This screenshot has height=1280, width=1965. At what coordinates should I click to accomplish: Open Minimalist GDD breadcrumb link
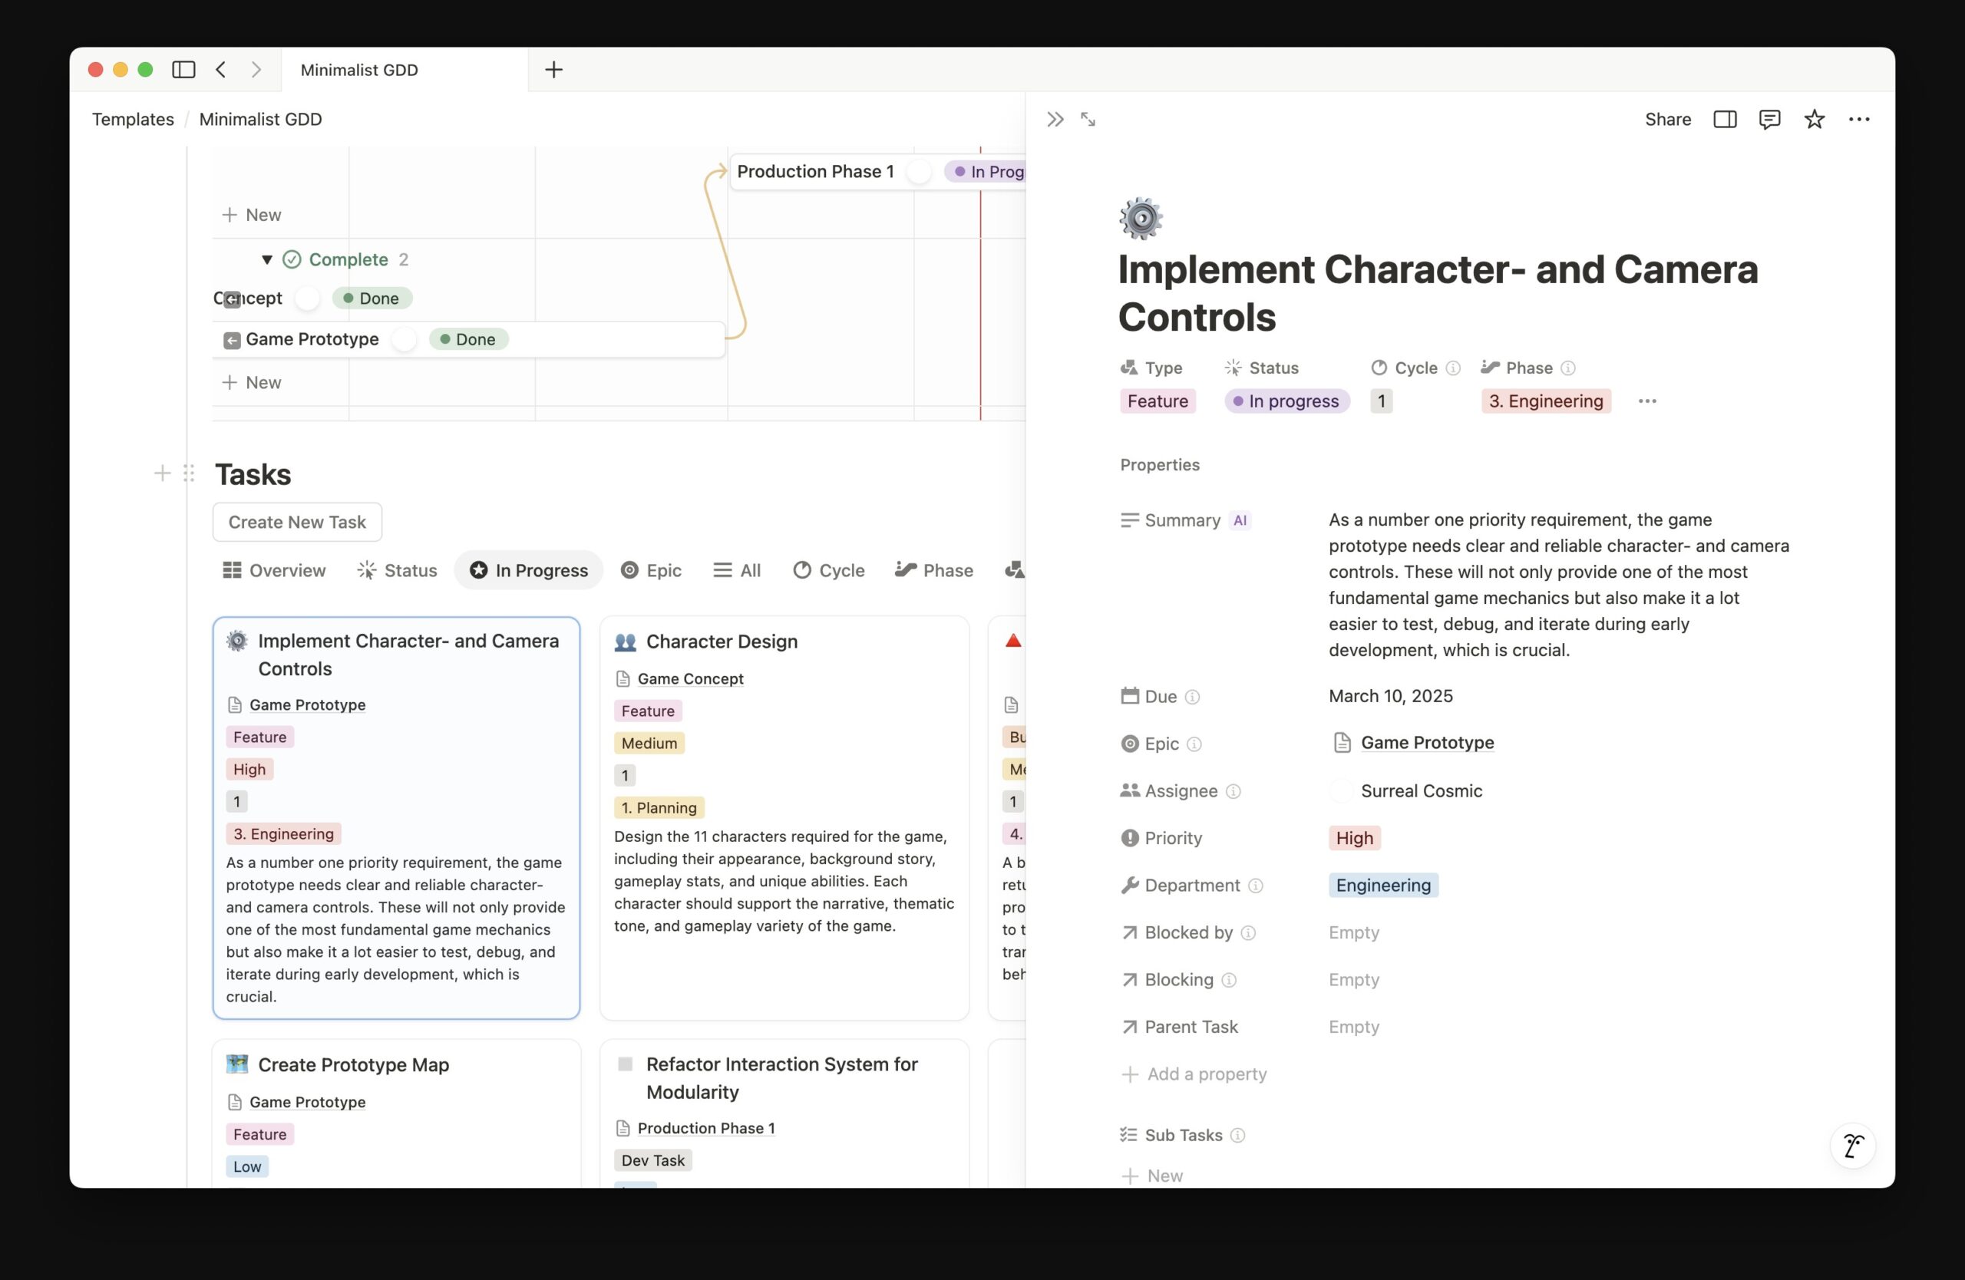[x=261, y=120]
